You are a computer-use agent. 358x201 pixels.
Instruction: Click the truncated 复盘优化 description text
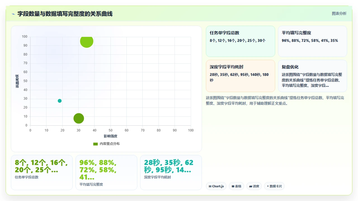point(312,80)
